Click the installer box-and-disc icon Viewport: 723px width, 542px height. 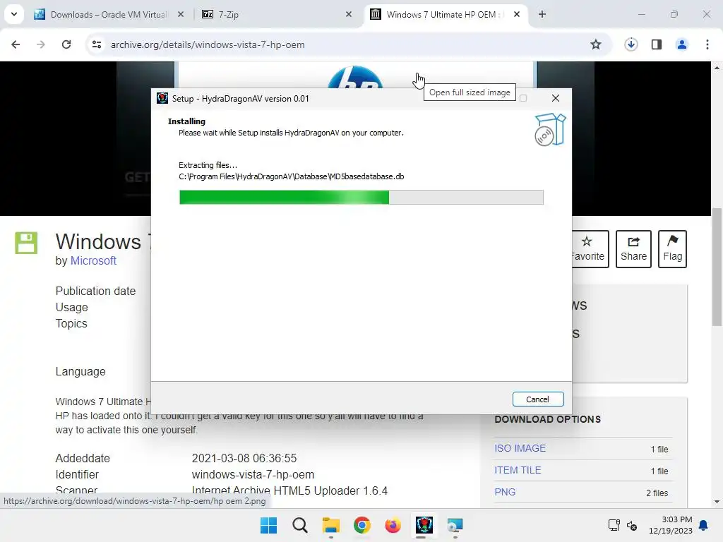[549, 130]
